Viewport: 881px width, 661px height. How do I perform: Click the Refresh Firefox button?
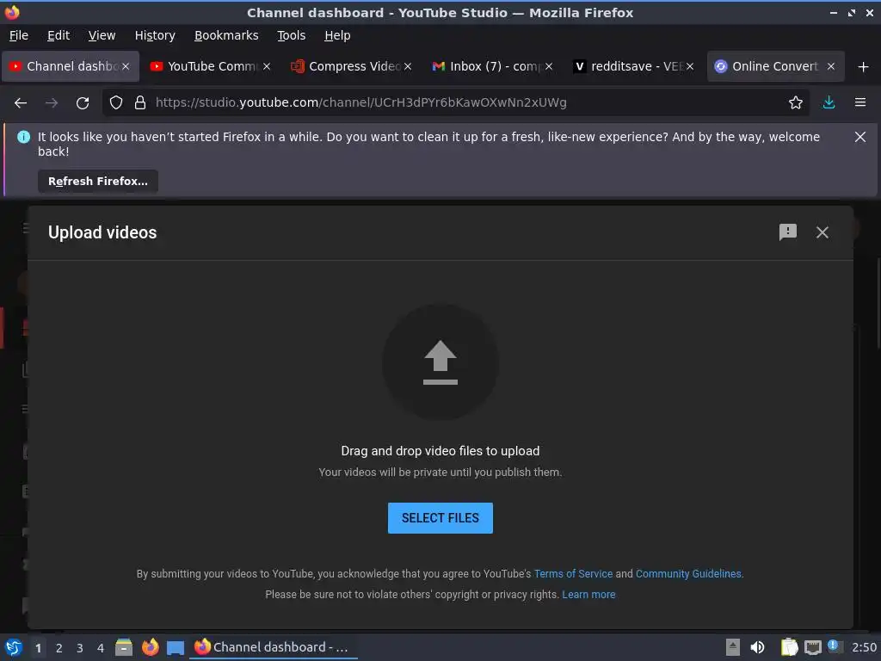point(98,181)
